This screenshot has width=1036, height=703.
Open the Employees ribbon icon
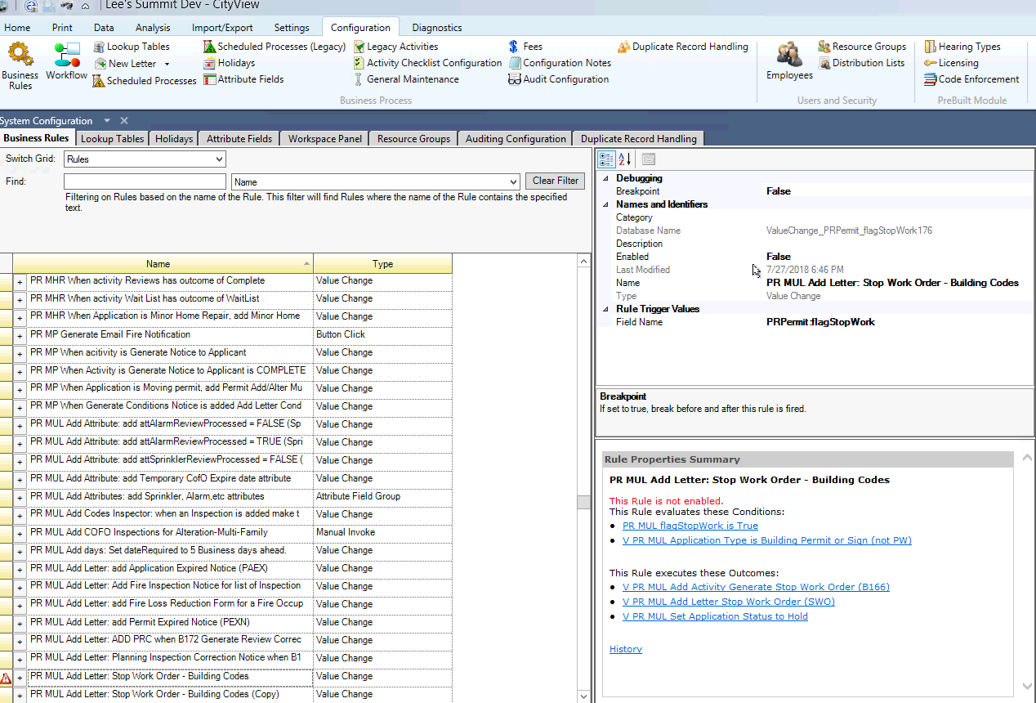click(x=789, y=62)
